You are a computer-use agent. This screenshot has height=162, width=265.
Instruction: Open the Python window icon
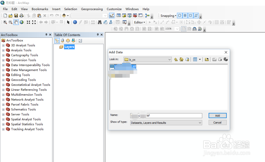(x=140, y=16)
